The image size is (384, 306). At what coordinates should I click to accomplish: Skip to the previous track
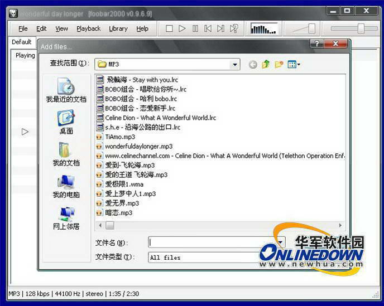tap(208, 28)
